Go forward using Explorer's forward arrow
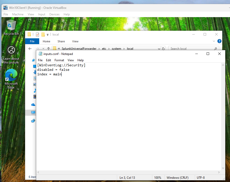 click(x=37, y=49)
